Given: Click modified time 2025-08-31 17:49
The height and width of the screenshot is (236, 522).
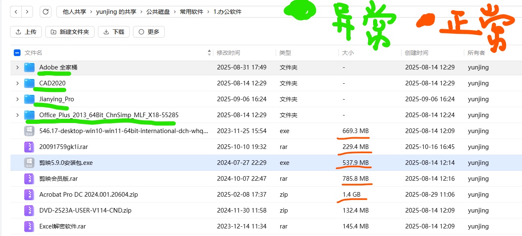Looking at the screenshot, I should point(242,67).
